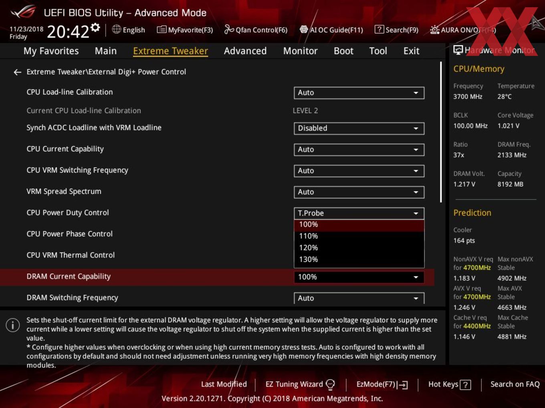Select CPU Power Phase Control row
Image resolution: width=545 pixels, height=408 pixels.
coord(69,234)
